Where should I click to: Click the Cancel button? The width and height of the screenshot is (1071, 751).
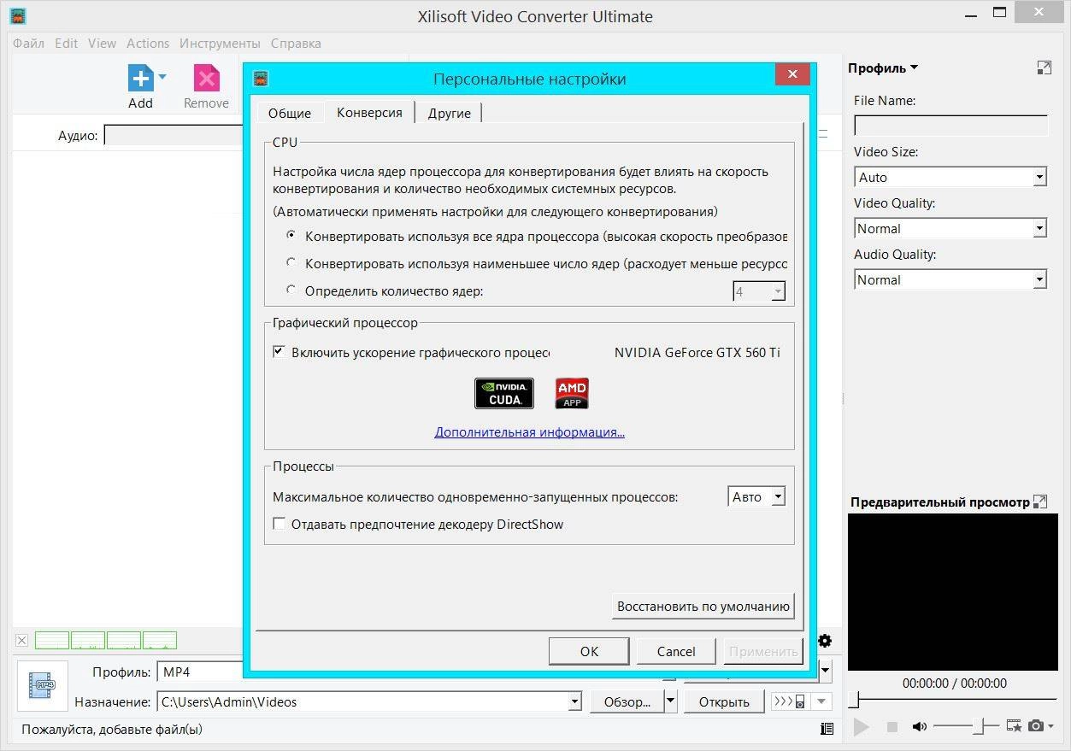676,651
